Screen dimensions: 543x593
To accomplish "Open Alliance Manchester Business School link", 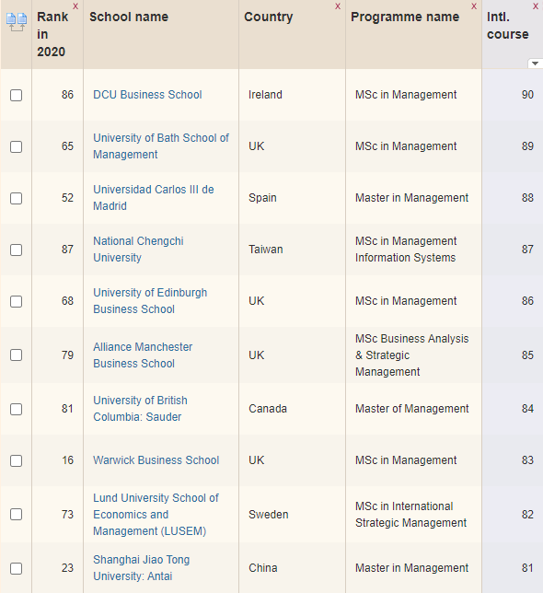I will tap(143, 355).
